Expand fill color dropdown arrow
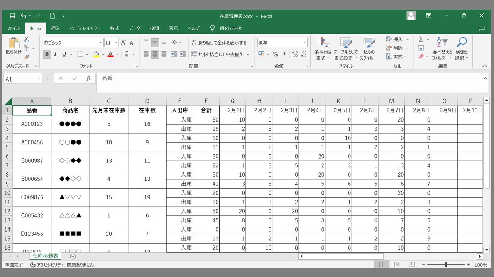 tap(103, 54)
